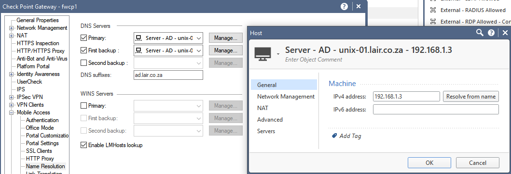This screenshot has width=511, height=174.
Task: Select Platform Portal tree item
Action: (33, 66)
